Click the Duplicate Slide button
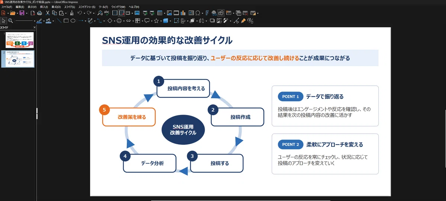Screen dimensions: 446x201 tap(238, 13)
